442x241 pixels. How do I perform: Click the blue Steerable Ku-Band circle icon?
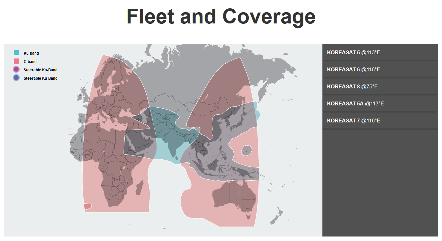click(x=16, y=78)
